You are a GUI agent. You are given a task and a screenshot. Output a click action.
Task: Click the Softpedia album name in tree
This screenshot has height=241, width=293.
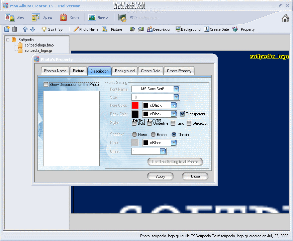tap(26, 40)
